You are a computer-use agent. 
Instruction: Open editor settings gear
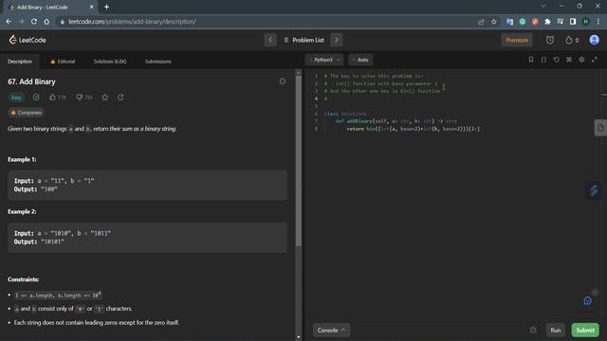[581, 60]
